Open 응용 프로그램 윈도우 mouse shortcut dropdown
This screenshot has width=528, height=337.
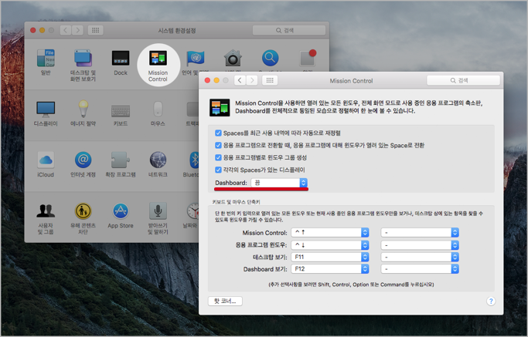(x=420, y=245)
